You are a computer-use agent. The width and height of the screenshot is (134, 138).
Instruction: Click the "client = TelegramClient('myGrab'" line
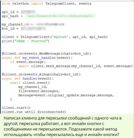click(x=55, y=37)
